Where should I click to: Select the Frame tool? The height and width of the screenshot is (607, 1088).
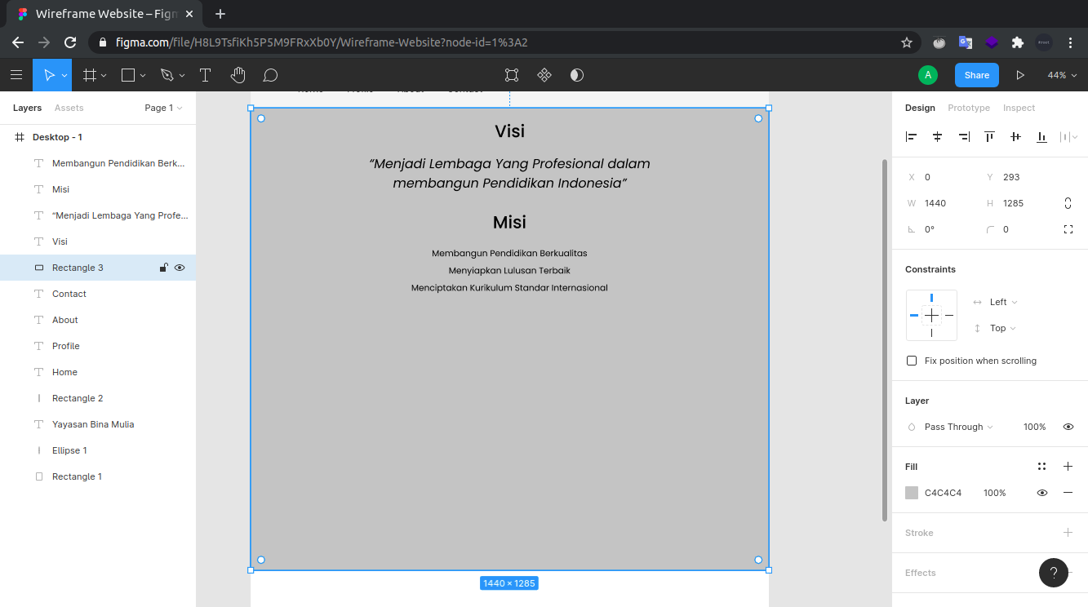pyautogui.click(x=88, y=74)
